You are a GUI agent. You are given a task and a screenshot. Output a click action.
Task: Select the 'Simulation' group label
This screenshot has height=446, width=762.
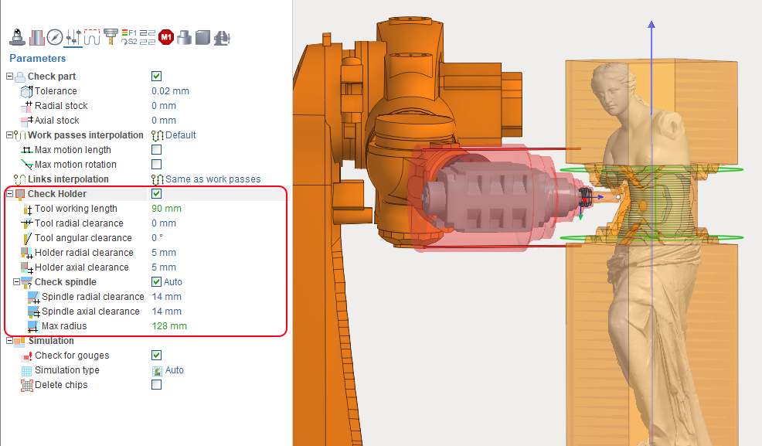coord(51,341)
